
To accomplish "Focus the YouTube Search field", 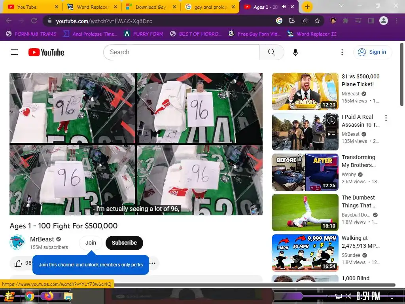I will pyautogui.click(x=181, y=52).
